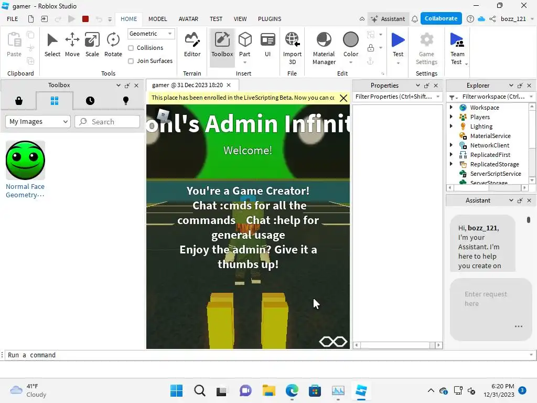Expand the Players tree node

[452, 116]
